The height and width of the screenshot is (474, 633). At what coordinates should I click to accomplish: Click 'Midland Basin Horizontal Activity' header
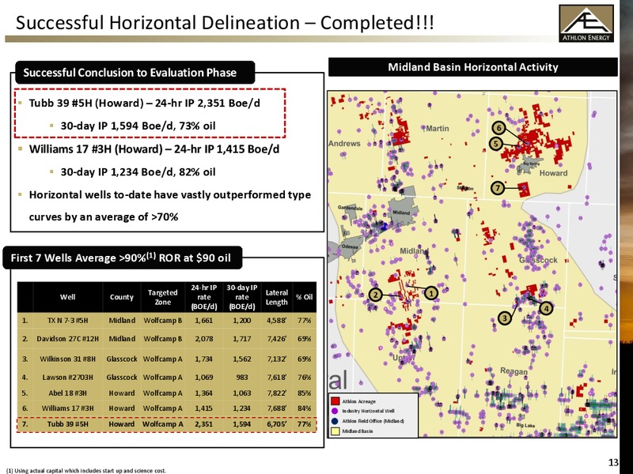tap(472, 67)
